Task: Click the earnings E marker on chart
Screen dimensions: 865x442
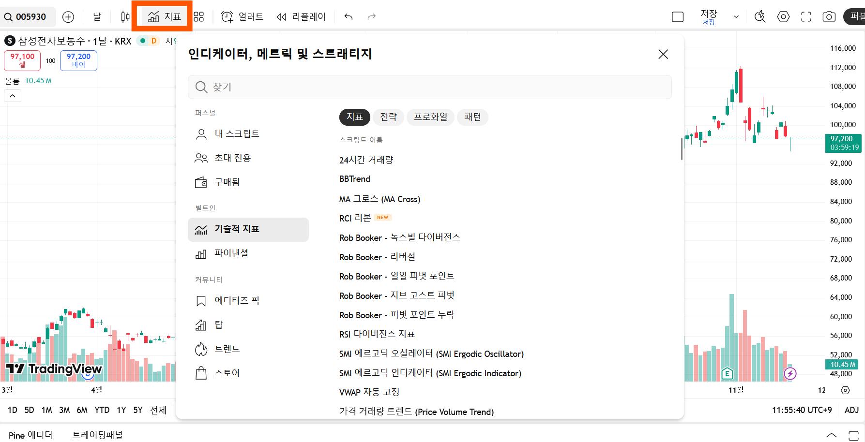Action: 727,373
